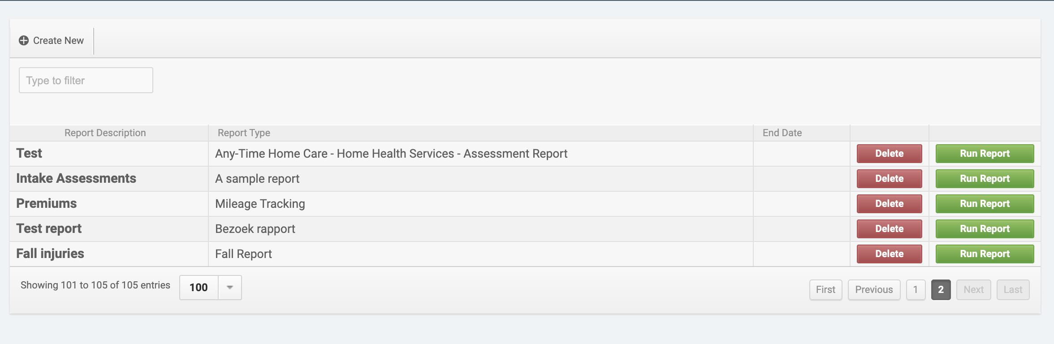
Task: Run the Intake Assessments report
Action: click(x=985, y=179)
